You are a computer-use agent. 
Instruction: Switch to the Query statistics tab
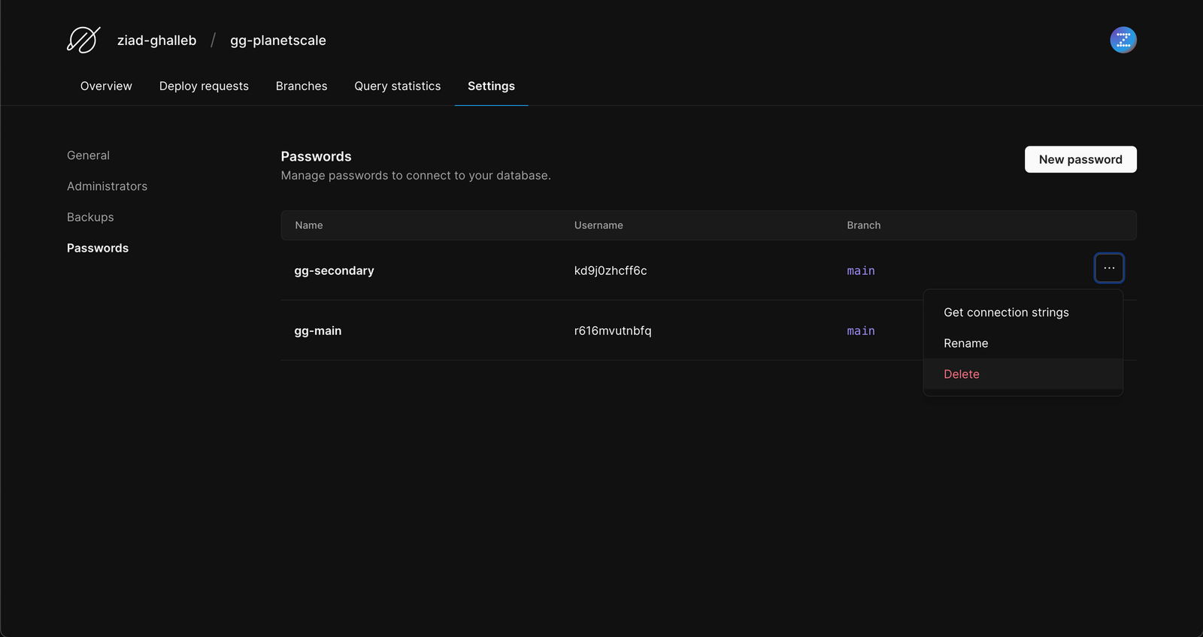coord(398,86)
